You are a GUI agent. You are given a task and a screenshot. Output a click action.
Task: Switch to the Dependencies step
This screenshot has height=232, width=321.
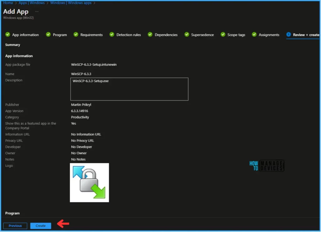[166, 35]
